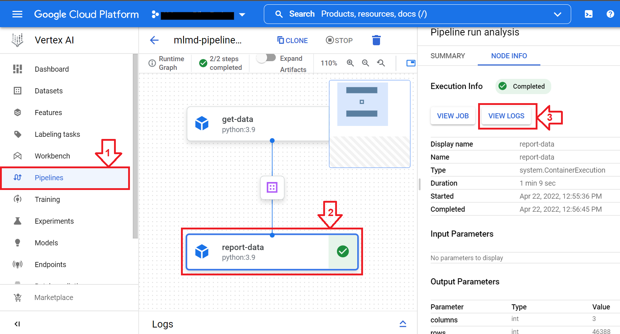Screen dimensions: 620x334
Task: Click the Models lightbulb icon
Action: click(x=17, y=243)
